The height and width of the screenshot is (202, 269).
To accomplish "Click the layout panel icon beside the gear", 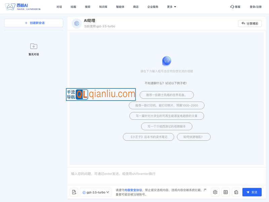I will coord(226,192).
